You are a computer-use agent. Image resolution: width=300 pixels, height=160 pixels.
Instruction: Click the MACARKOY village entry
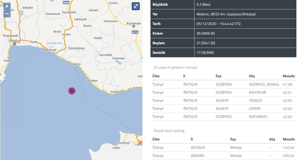258,117
